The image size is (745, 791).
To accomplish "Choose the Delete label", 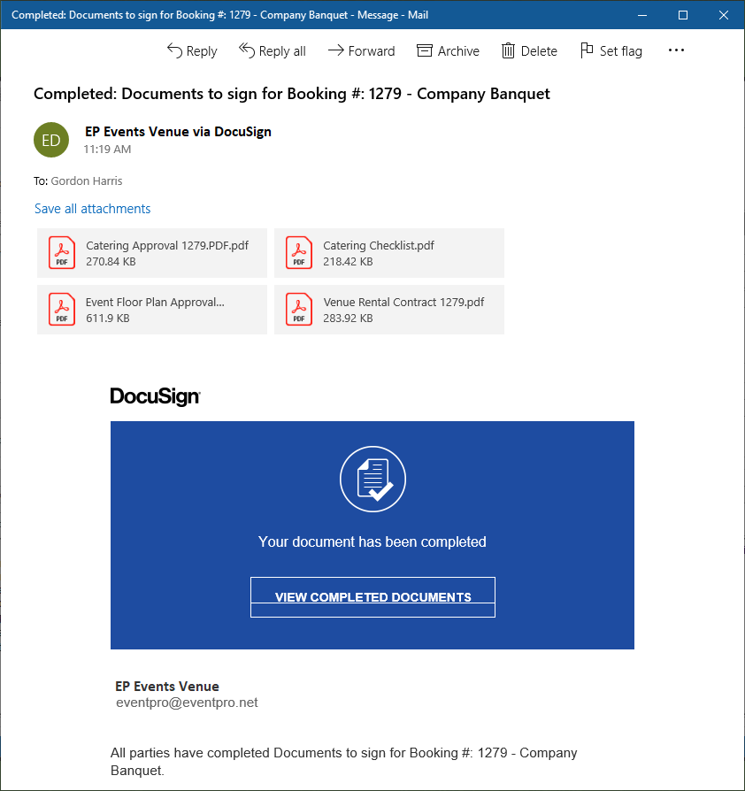I will (539, 51).
